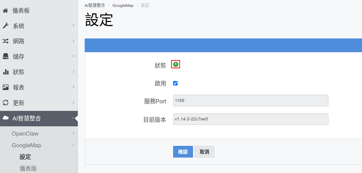
Task: Expand the 儲存 menu chevron
Action: (x=73, y=56)
